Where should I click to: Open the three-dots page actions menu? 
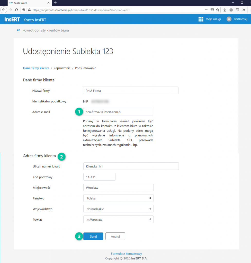pyautogui.click(x=207, y=10)
